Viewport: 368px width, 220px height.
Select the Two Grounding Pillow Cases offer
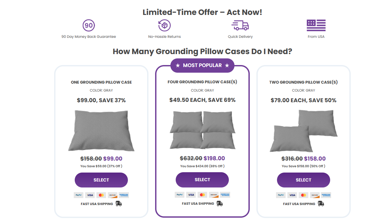click(304, 180)
